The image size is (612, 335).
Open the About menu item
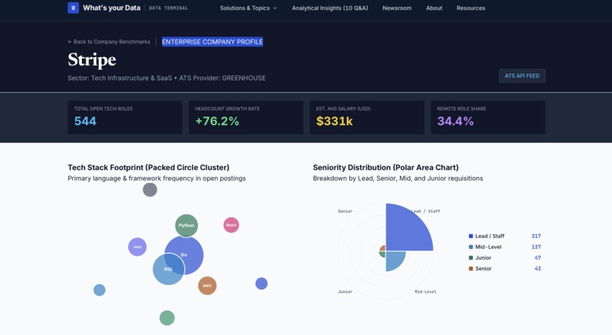(434, 8)
